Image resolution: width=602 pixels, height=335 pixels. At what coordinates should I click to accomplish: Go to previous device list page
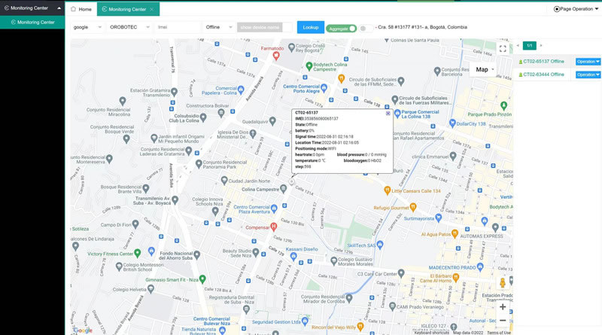tap(518, 46)
